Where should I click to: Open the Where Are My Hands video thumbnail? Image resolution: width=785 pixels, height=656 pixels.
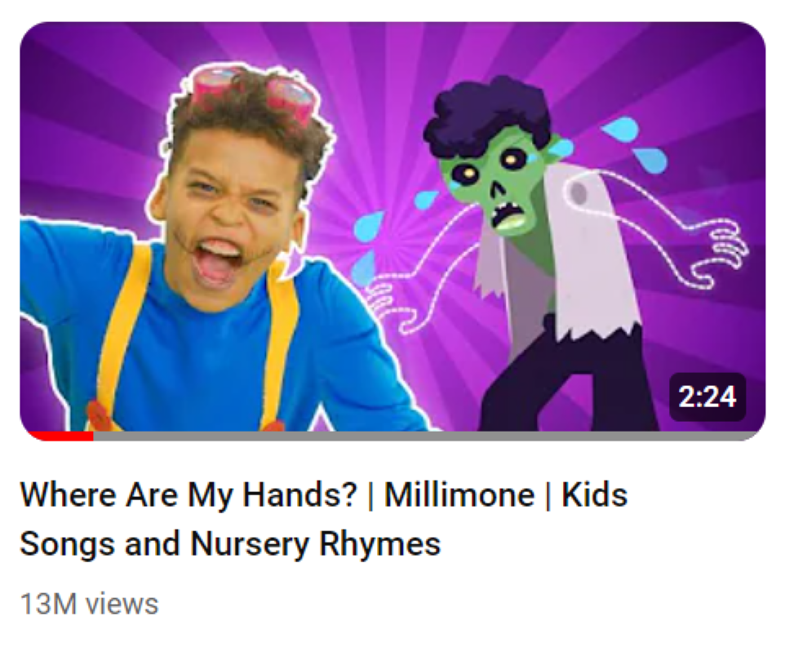(x=392, y=231)
